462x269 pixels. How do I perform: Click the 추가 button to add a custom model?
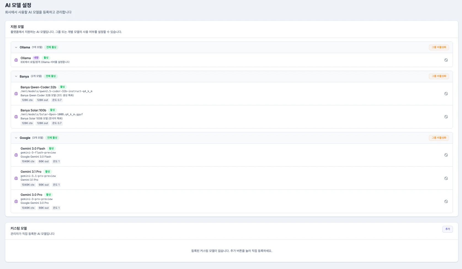pyautogui.click(x=447, y=229)
